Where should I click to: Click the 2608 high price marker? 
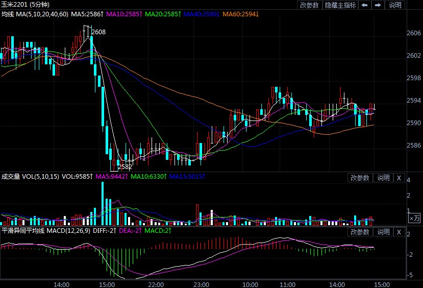point(98,32)
